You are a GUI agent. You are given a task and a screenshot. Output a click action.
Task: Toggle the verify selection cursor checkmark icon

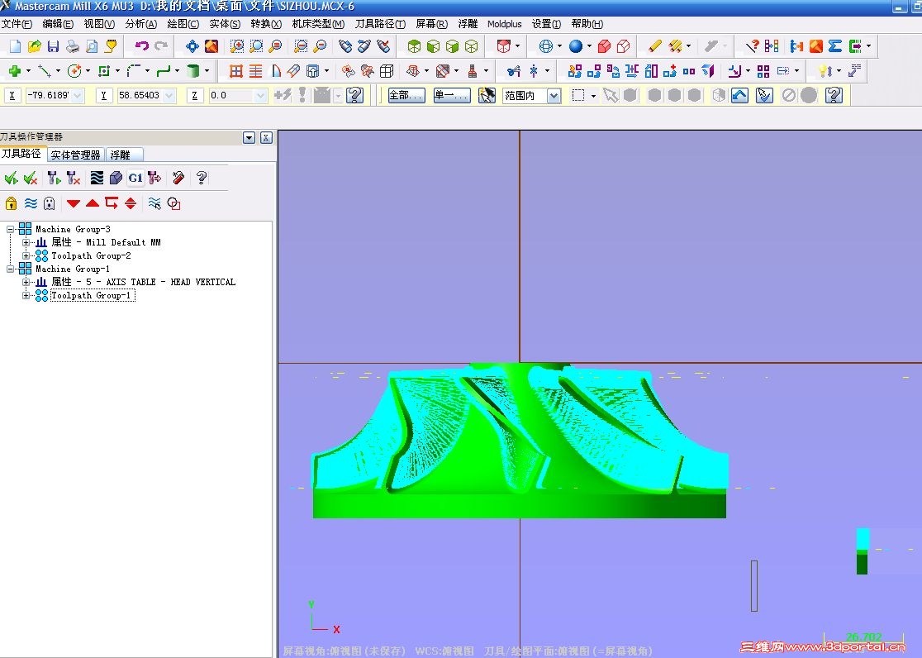pyautogui.click(x=764, y=95)
